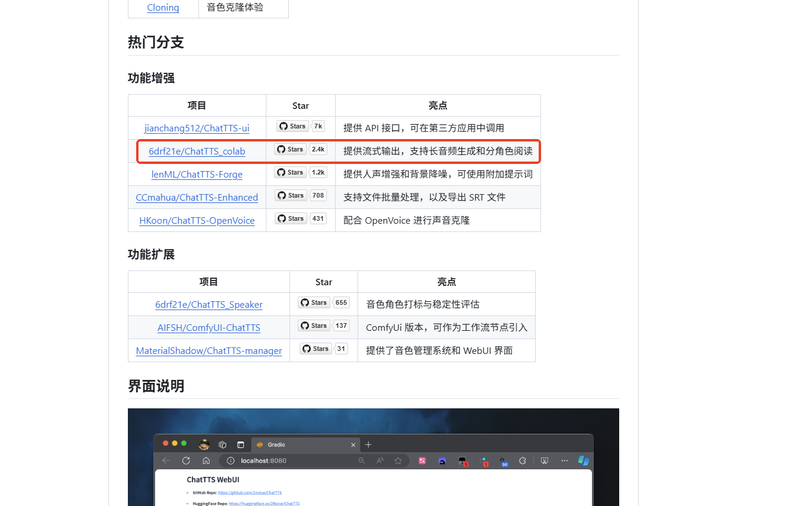The height and width of the screenshot is (506, 811).
Task: Click the 137 star count
Action: click(x=341, y=325)
